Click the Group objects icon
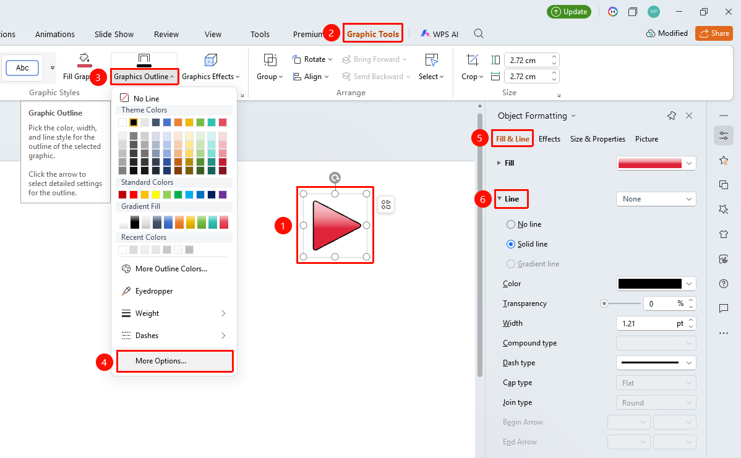The image size is (741, 458). click(x=270, y=60)
